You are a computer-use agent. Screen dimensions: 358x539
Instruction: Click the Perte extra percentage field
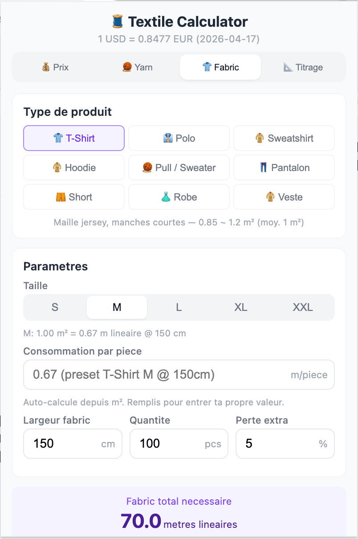[x=285, y=444]
